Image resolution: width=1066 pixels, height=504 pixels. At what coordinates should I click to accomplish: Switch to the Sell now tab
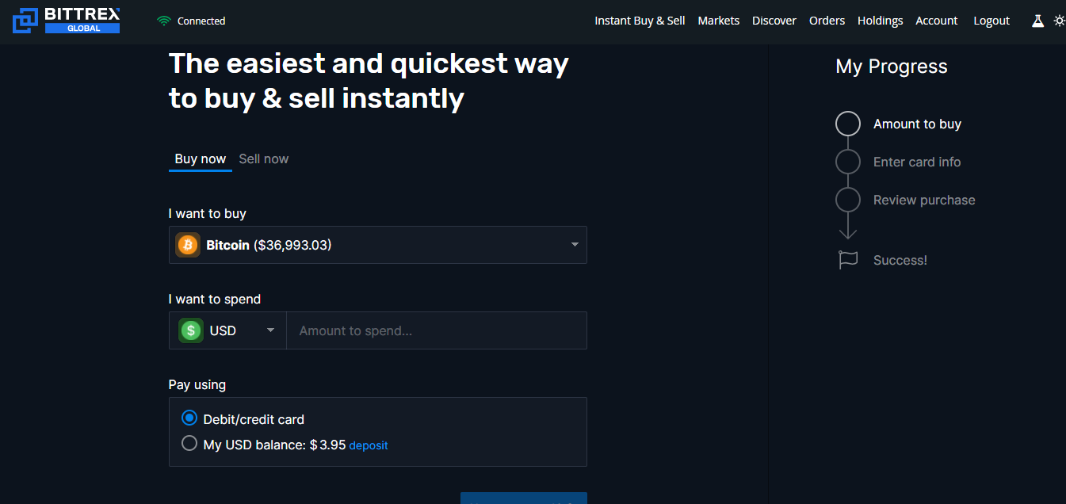pos(264,159)
